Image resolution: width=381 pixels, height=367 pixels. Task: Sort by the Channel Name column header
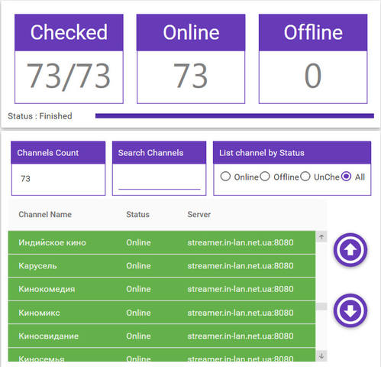coord(45,214)
